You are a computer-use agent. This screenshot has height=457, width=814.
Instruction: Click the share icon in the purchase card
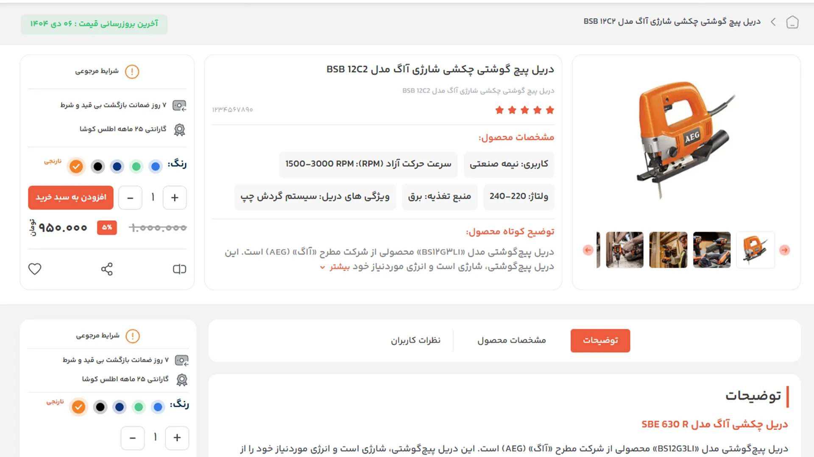pyautogui.click(x=107, y=269)
